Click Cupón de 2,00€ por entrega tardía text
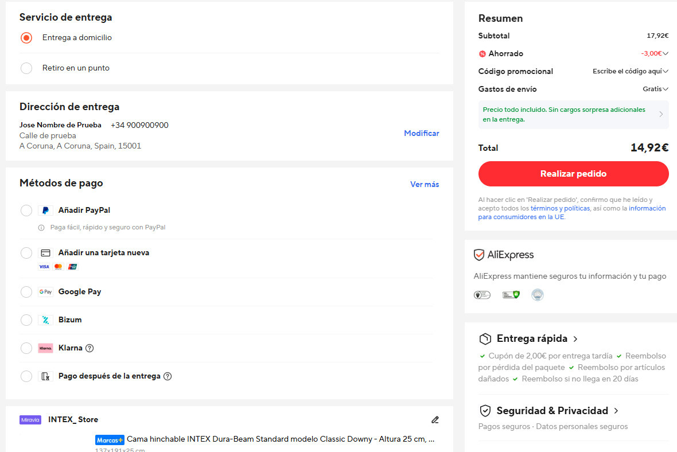 pyautogui.click(x=551, y=356)
